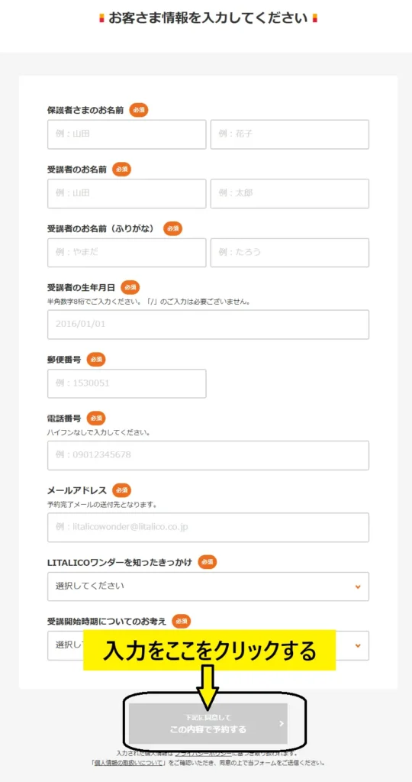The width and height of the screenshot is (412, 782).
Task: Submit with この内容で予約する button
Action: (208, 724)
